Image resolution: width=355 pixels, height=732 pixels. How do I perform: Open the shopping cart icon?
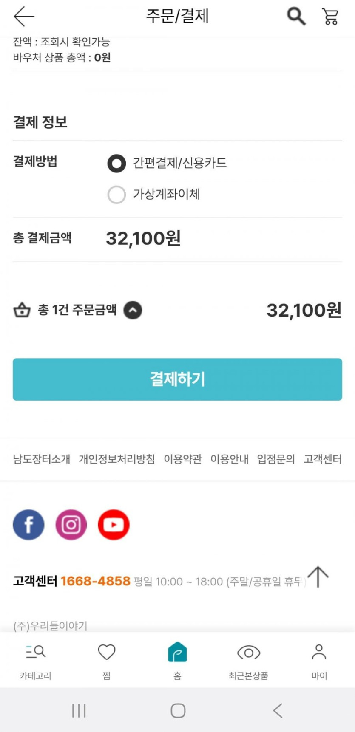[x=330, y=17]
